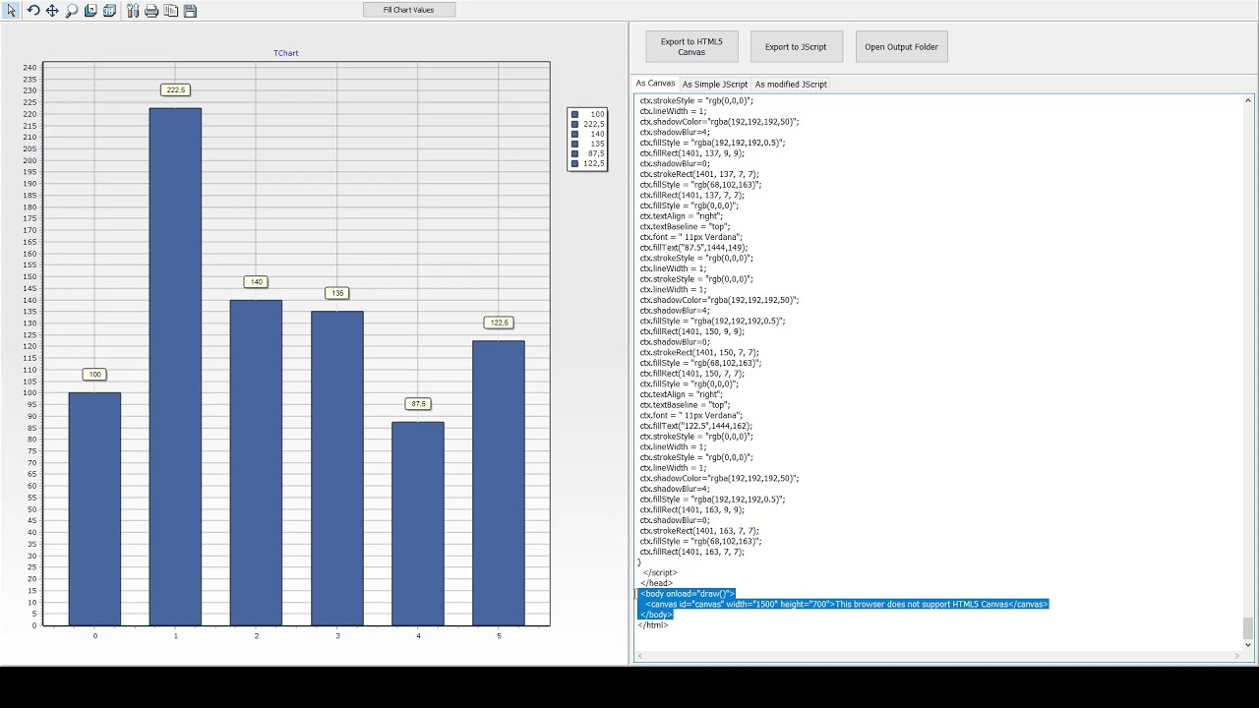This screenshot has height=708, width=1259.
Task: Click the </html> line in code
Action: click(653, 624)
